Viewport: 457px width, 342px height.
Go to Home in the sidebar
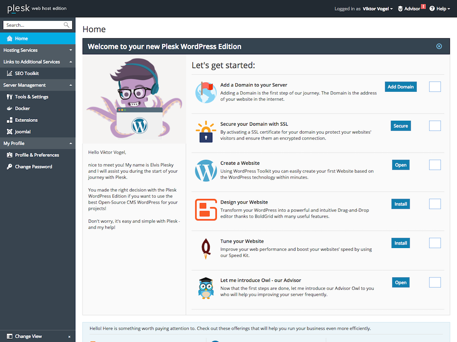[x=37, y=38]
